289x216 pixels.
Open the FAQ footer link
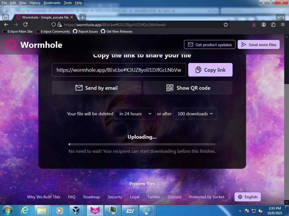[x=72, y=197]
